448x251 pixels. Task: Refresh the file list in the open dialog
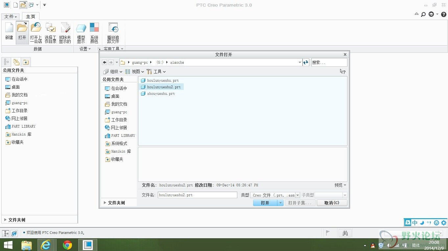point(306,62)
